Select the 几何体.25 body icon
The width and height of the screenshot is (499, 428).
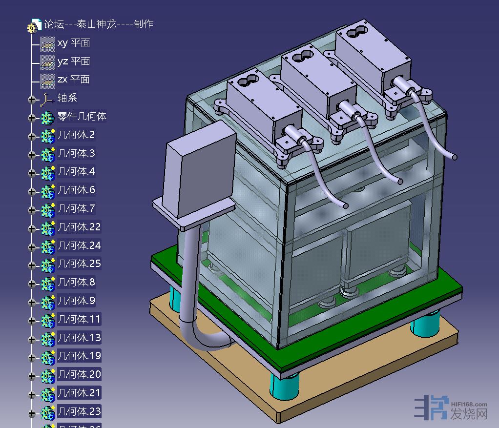tap(47, 265)
